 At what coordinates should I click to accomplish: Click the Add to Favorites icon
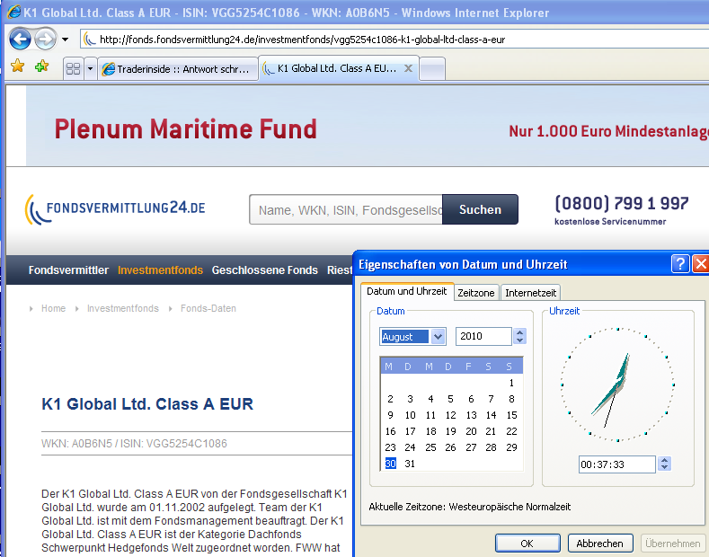click(x=41, y=66)
